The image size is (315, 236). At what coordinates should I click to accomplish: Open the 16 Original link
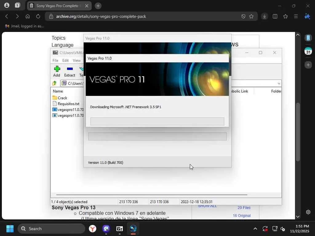point(242,215)
